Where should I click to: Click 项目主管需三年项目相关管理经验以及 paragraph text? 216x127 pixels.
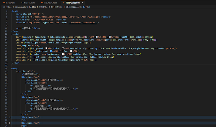tap(51, 109)
